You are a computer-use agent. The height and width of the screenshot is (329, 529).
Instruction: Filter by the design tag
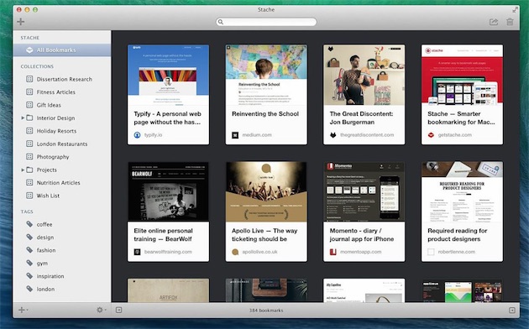coord(45,238)
